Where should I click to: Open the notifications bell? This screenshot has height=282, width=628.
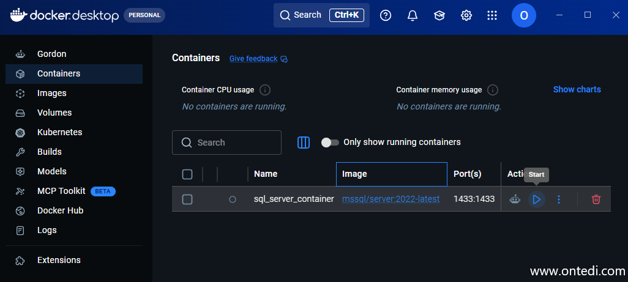(x=412, y=15)
